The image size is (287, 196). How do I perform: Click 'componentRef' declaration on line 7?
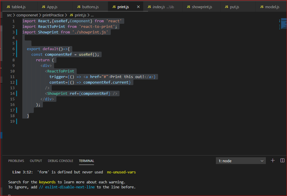coord(58,55)
